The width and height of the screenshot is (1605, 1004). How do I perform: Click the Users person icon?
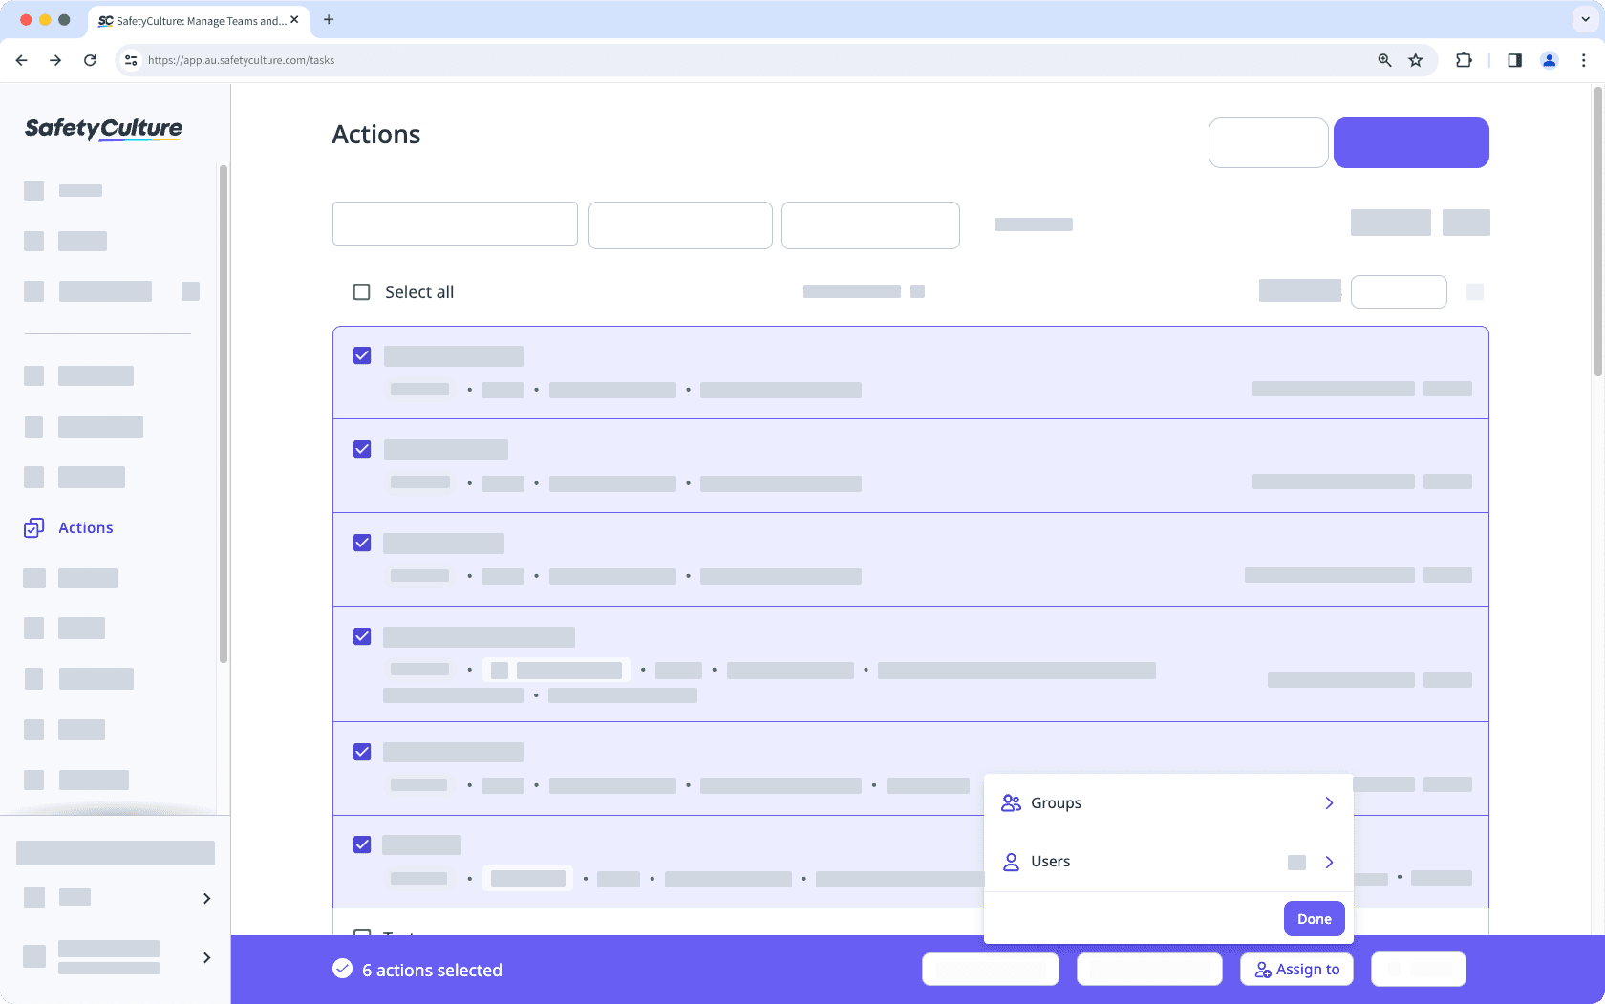pyautogui.click(x=1010, y=861)
